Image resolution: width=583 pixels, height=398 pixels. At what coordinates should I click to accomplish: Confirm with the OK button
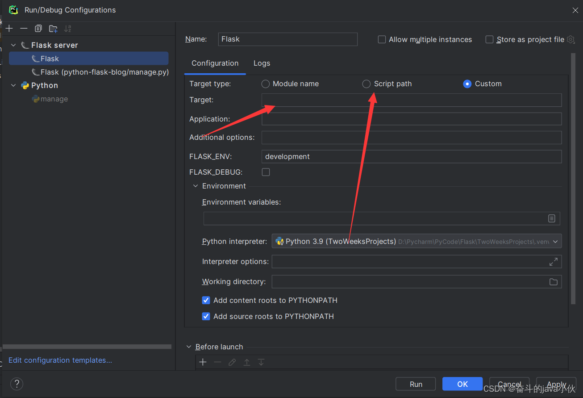click(462, 384)
